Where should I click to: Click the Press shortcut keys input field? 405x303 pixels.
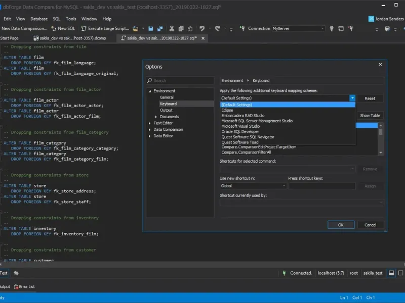[x=322, y=186]
